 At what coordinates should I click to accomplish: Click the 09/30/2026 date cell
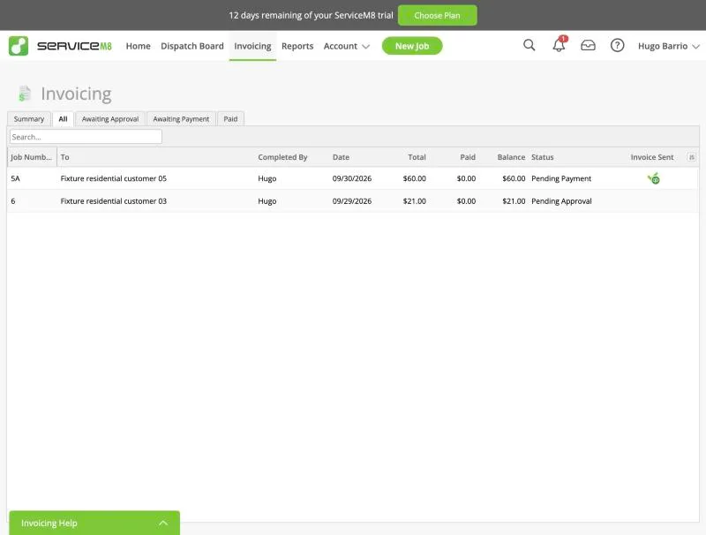[351, 178]
